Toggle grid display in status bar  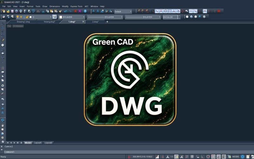pos(192,156)
